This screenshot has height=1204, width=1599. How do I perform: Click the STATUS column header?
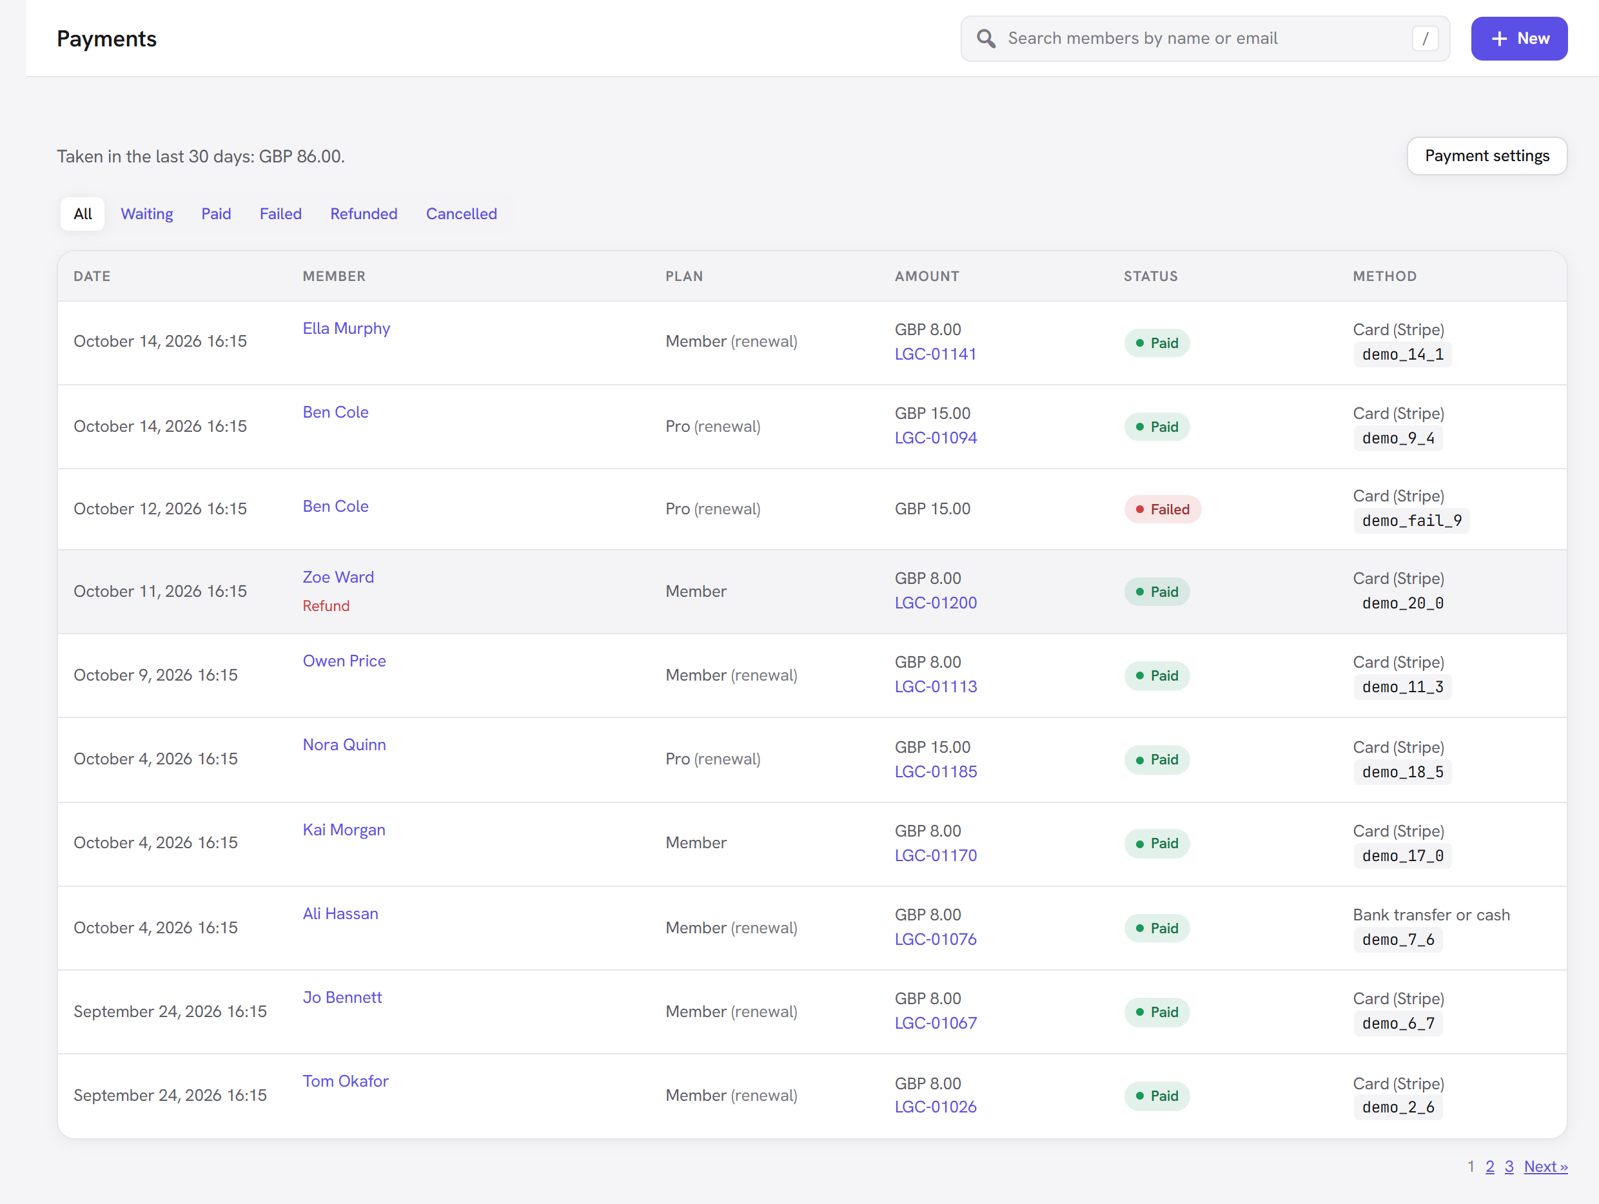(1151, 276)
